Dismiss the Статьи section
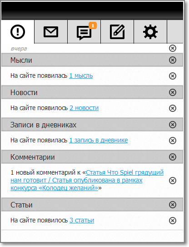The width and height of the screenshot is (189, 247). (173, 205)
